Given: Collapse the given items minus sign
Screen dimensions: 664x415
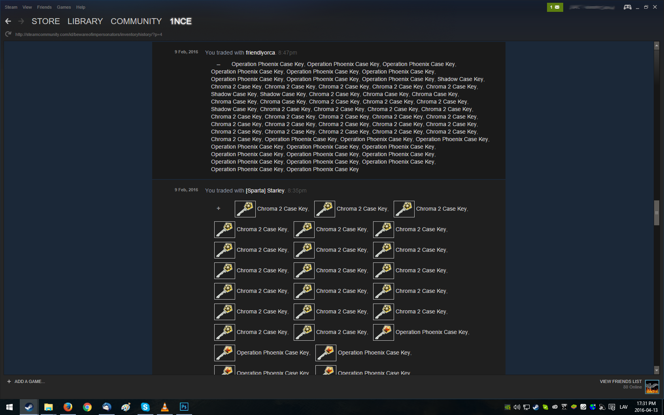Looking at the screenshot, I should coord(218,64).
